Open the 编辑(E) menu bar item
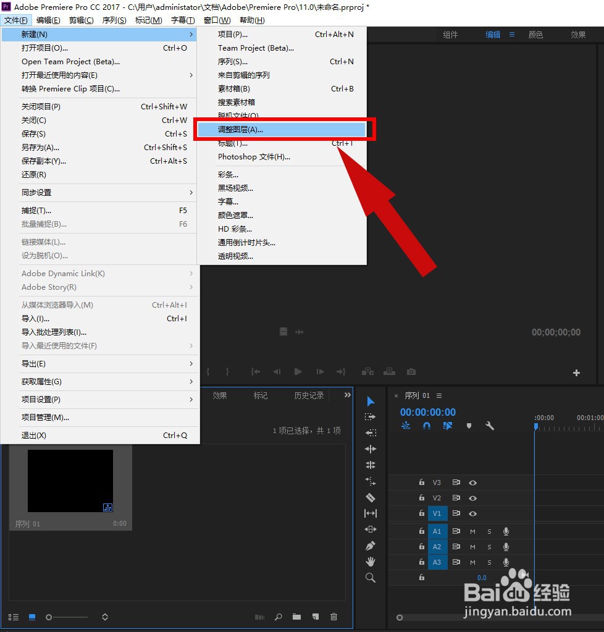Screen dimensions: 604x632 [x=48, y=20]
